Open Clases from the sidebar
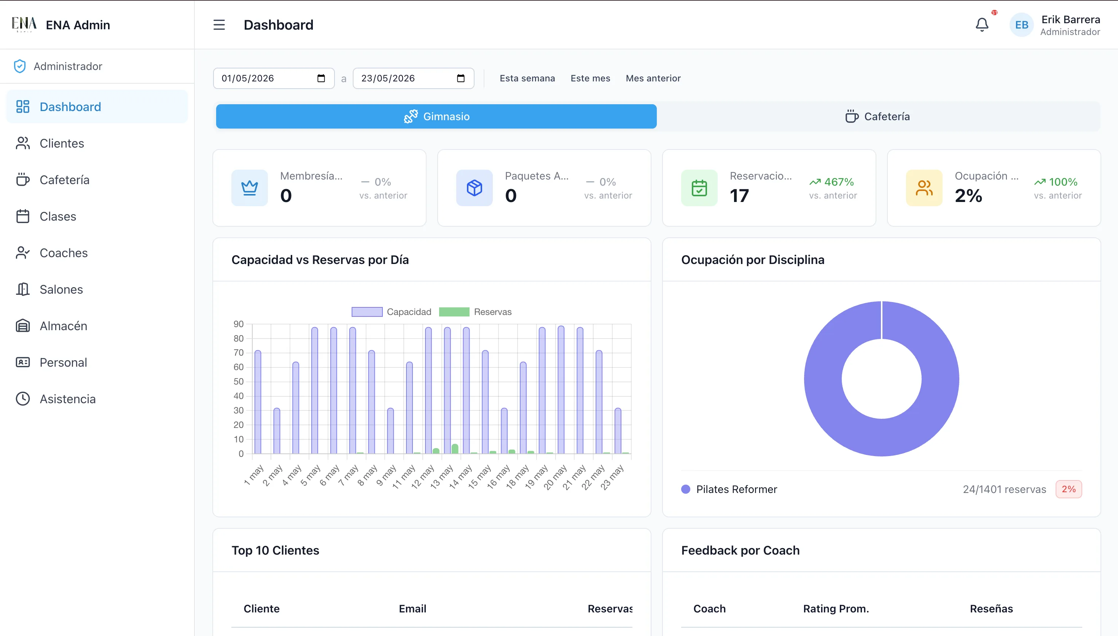Viewport: 1118px width, 636px height. click(x=97, y=216)
